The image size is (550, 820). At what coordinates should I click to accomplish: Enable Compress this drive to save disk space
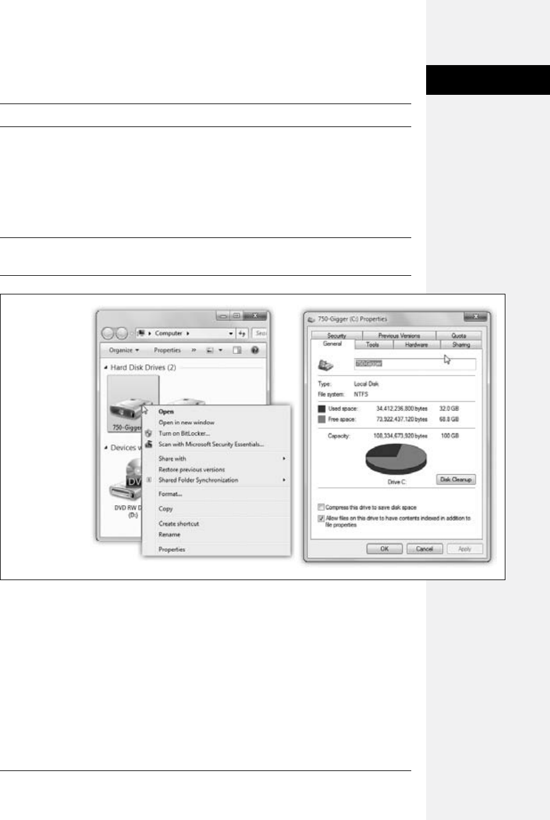(x=321, y=506)
